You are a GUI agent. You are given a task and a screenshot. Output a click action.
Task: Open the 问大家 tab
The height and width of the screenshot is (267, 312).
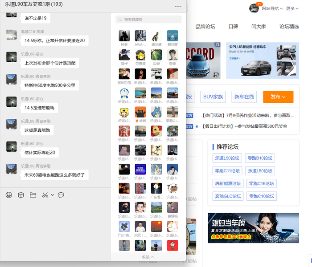pos(259,27)
